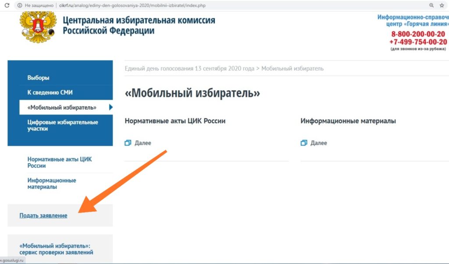Click the arrow beside active «Мобильный избиратель» item
This screenshot has width=449, height=264.
pyautogui.click(x=111, y=108)
